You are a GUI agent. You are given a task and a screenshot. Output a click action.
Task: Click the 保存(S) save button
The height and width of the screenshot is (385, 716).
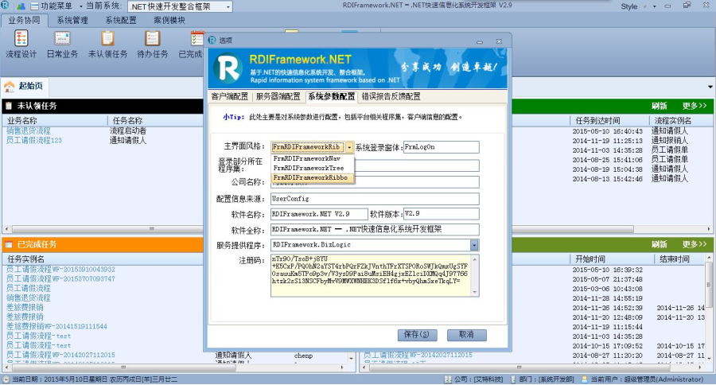pyautogui.click(x=417, y=335)
